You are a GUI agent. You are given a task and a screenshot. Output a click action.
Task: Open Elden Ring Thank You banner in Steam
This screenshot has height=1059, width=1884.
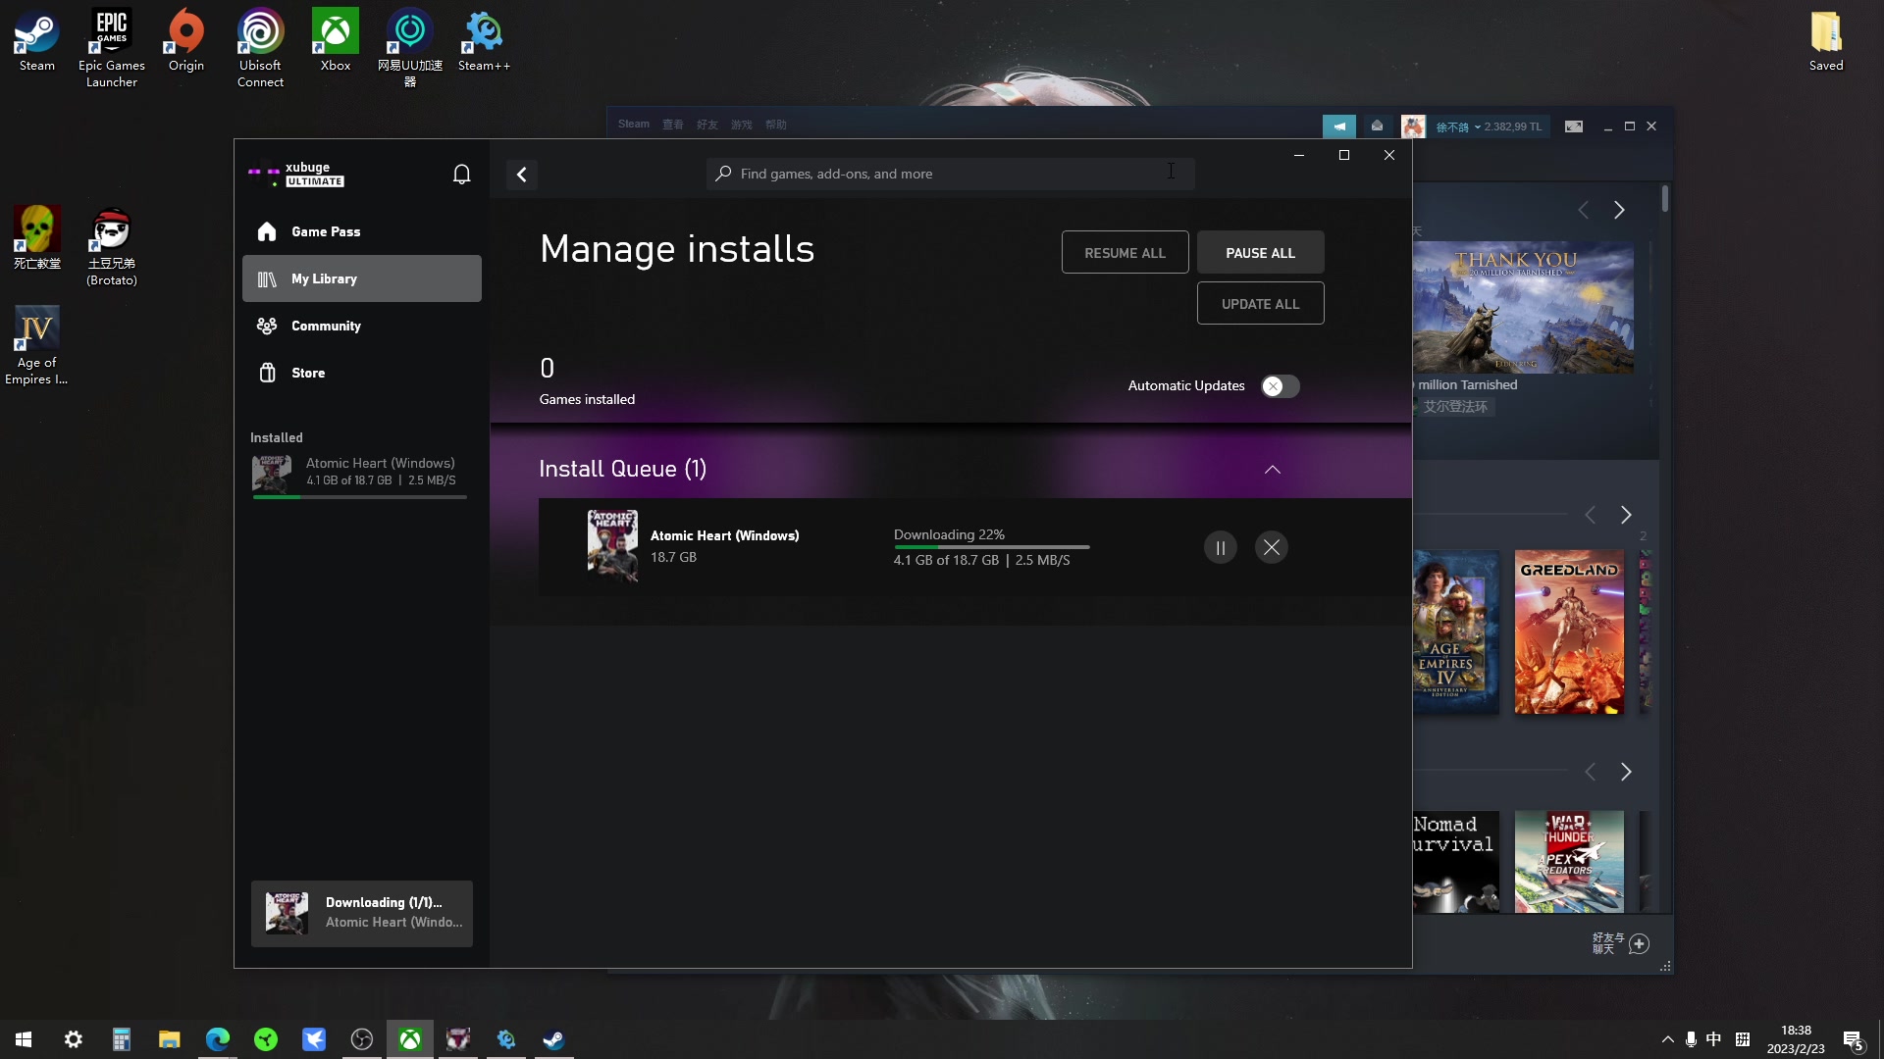tap(1523, 308)
